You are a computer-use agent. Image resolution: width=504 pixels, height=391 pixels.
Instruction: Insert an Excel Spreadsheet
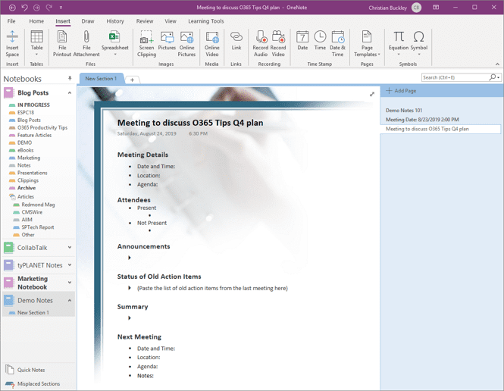114,44
